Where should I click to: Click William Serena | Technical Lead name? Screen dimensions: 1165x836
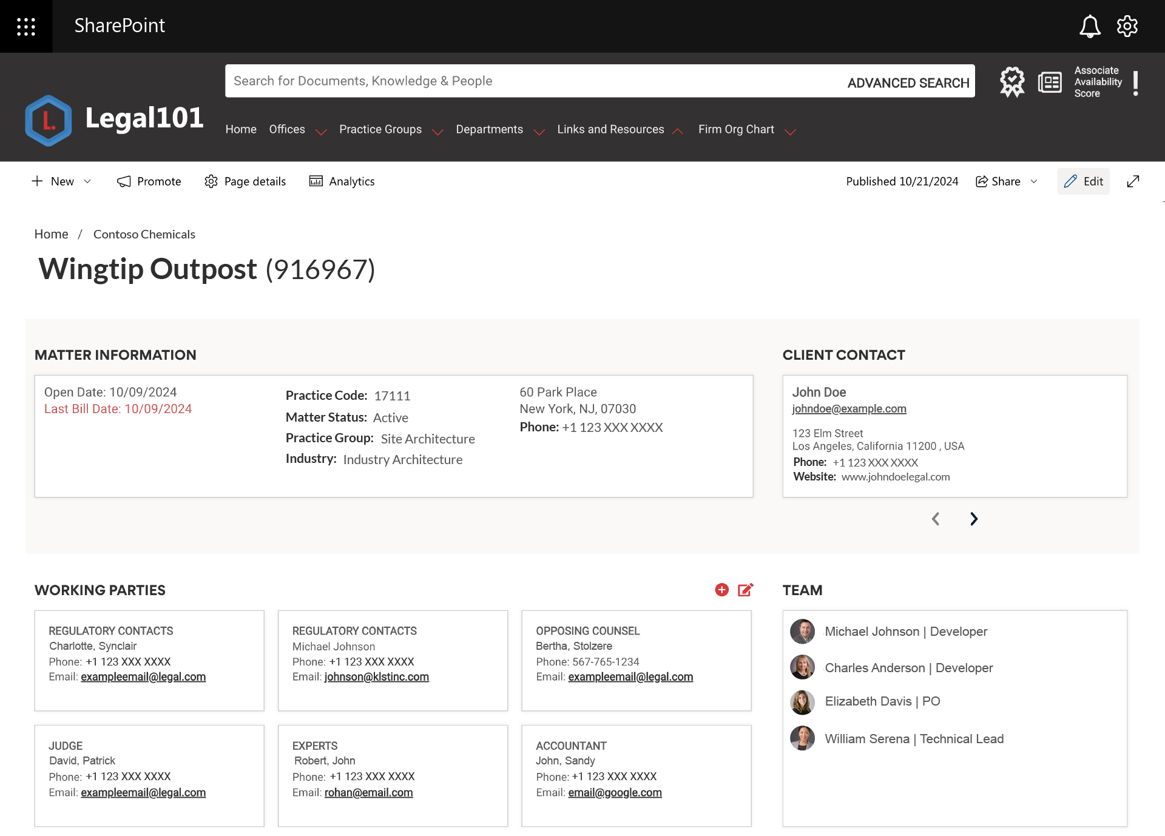click(914, 739)
